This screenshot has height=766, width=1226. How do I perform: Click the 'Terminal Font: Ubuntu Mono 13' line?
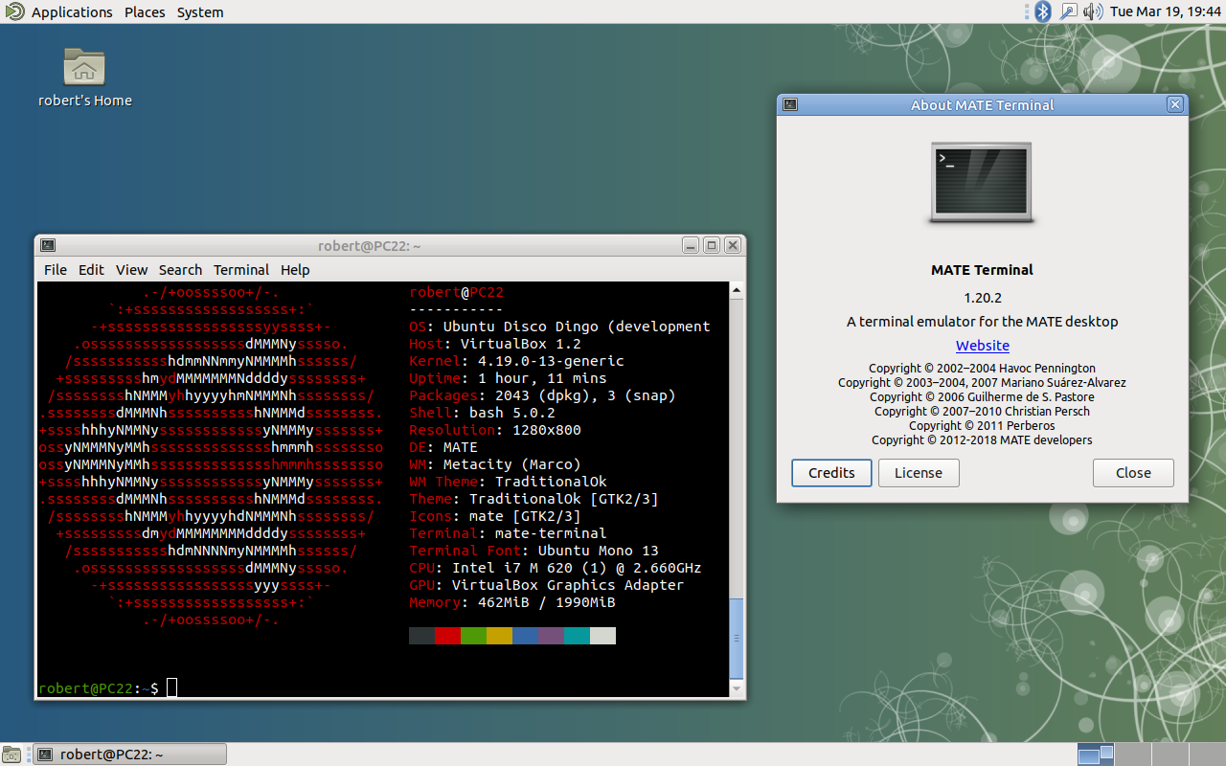coord(534,551)
